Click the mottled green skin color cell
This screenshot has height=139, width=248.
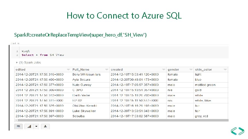click(x=205, y=85)
